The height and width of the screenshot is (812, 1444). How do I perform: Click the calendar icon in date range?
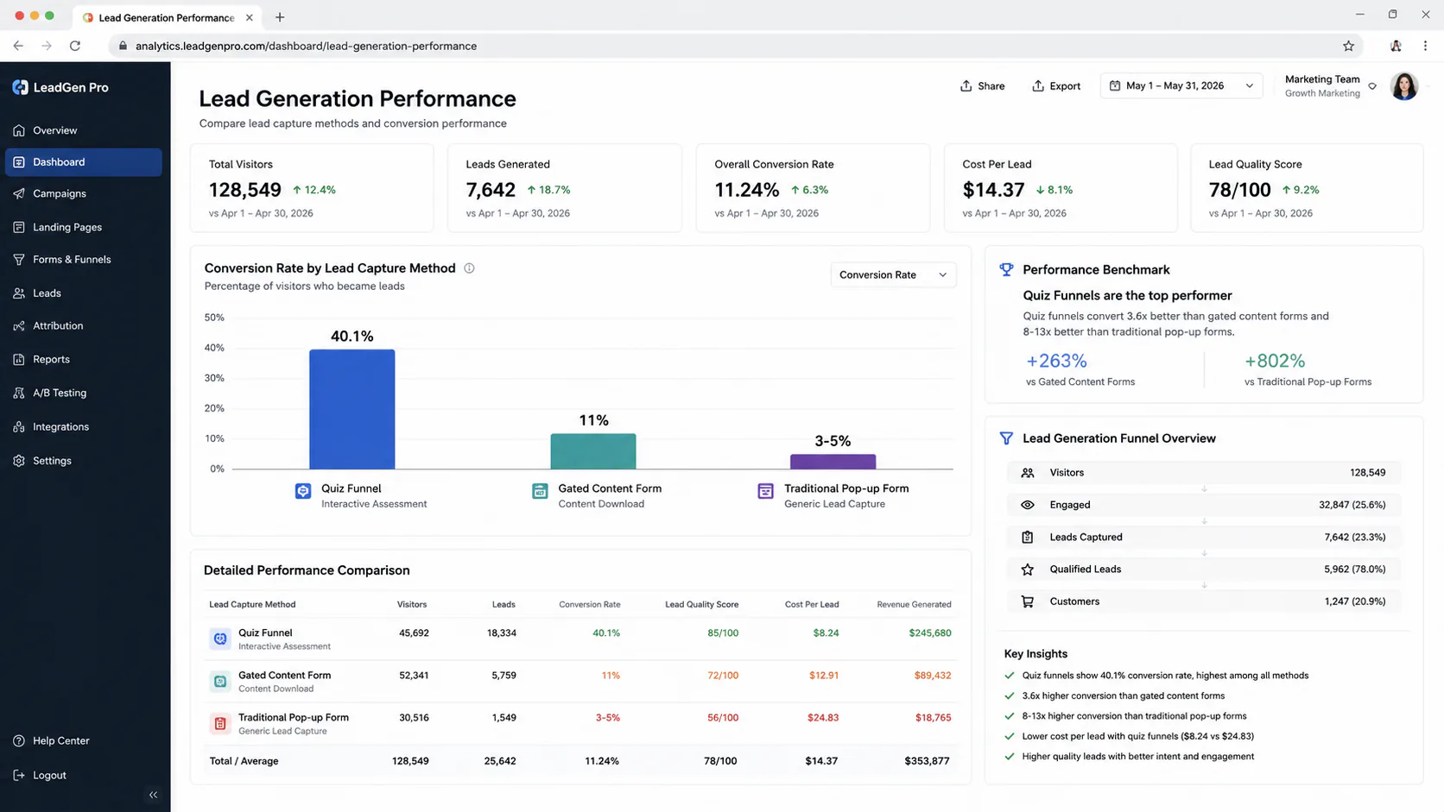click(1115, 85)
